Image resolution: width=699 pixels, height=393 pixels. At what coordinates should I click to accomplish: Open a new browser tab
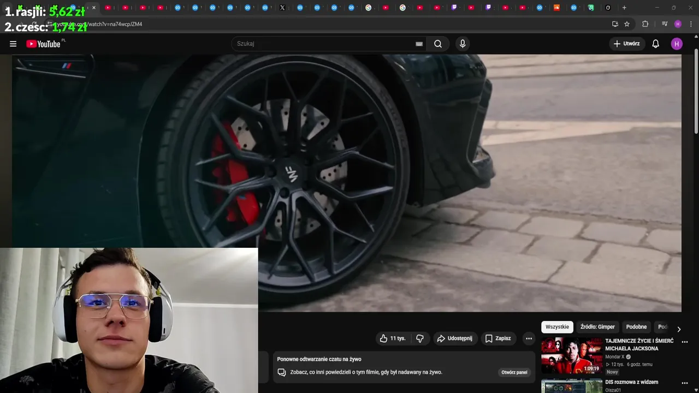pyautogui.click(x=624, y=8)
